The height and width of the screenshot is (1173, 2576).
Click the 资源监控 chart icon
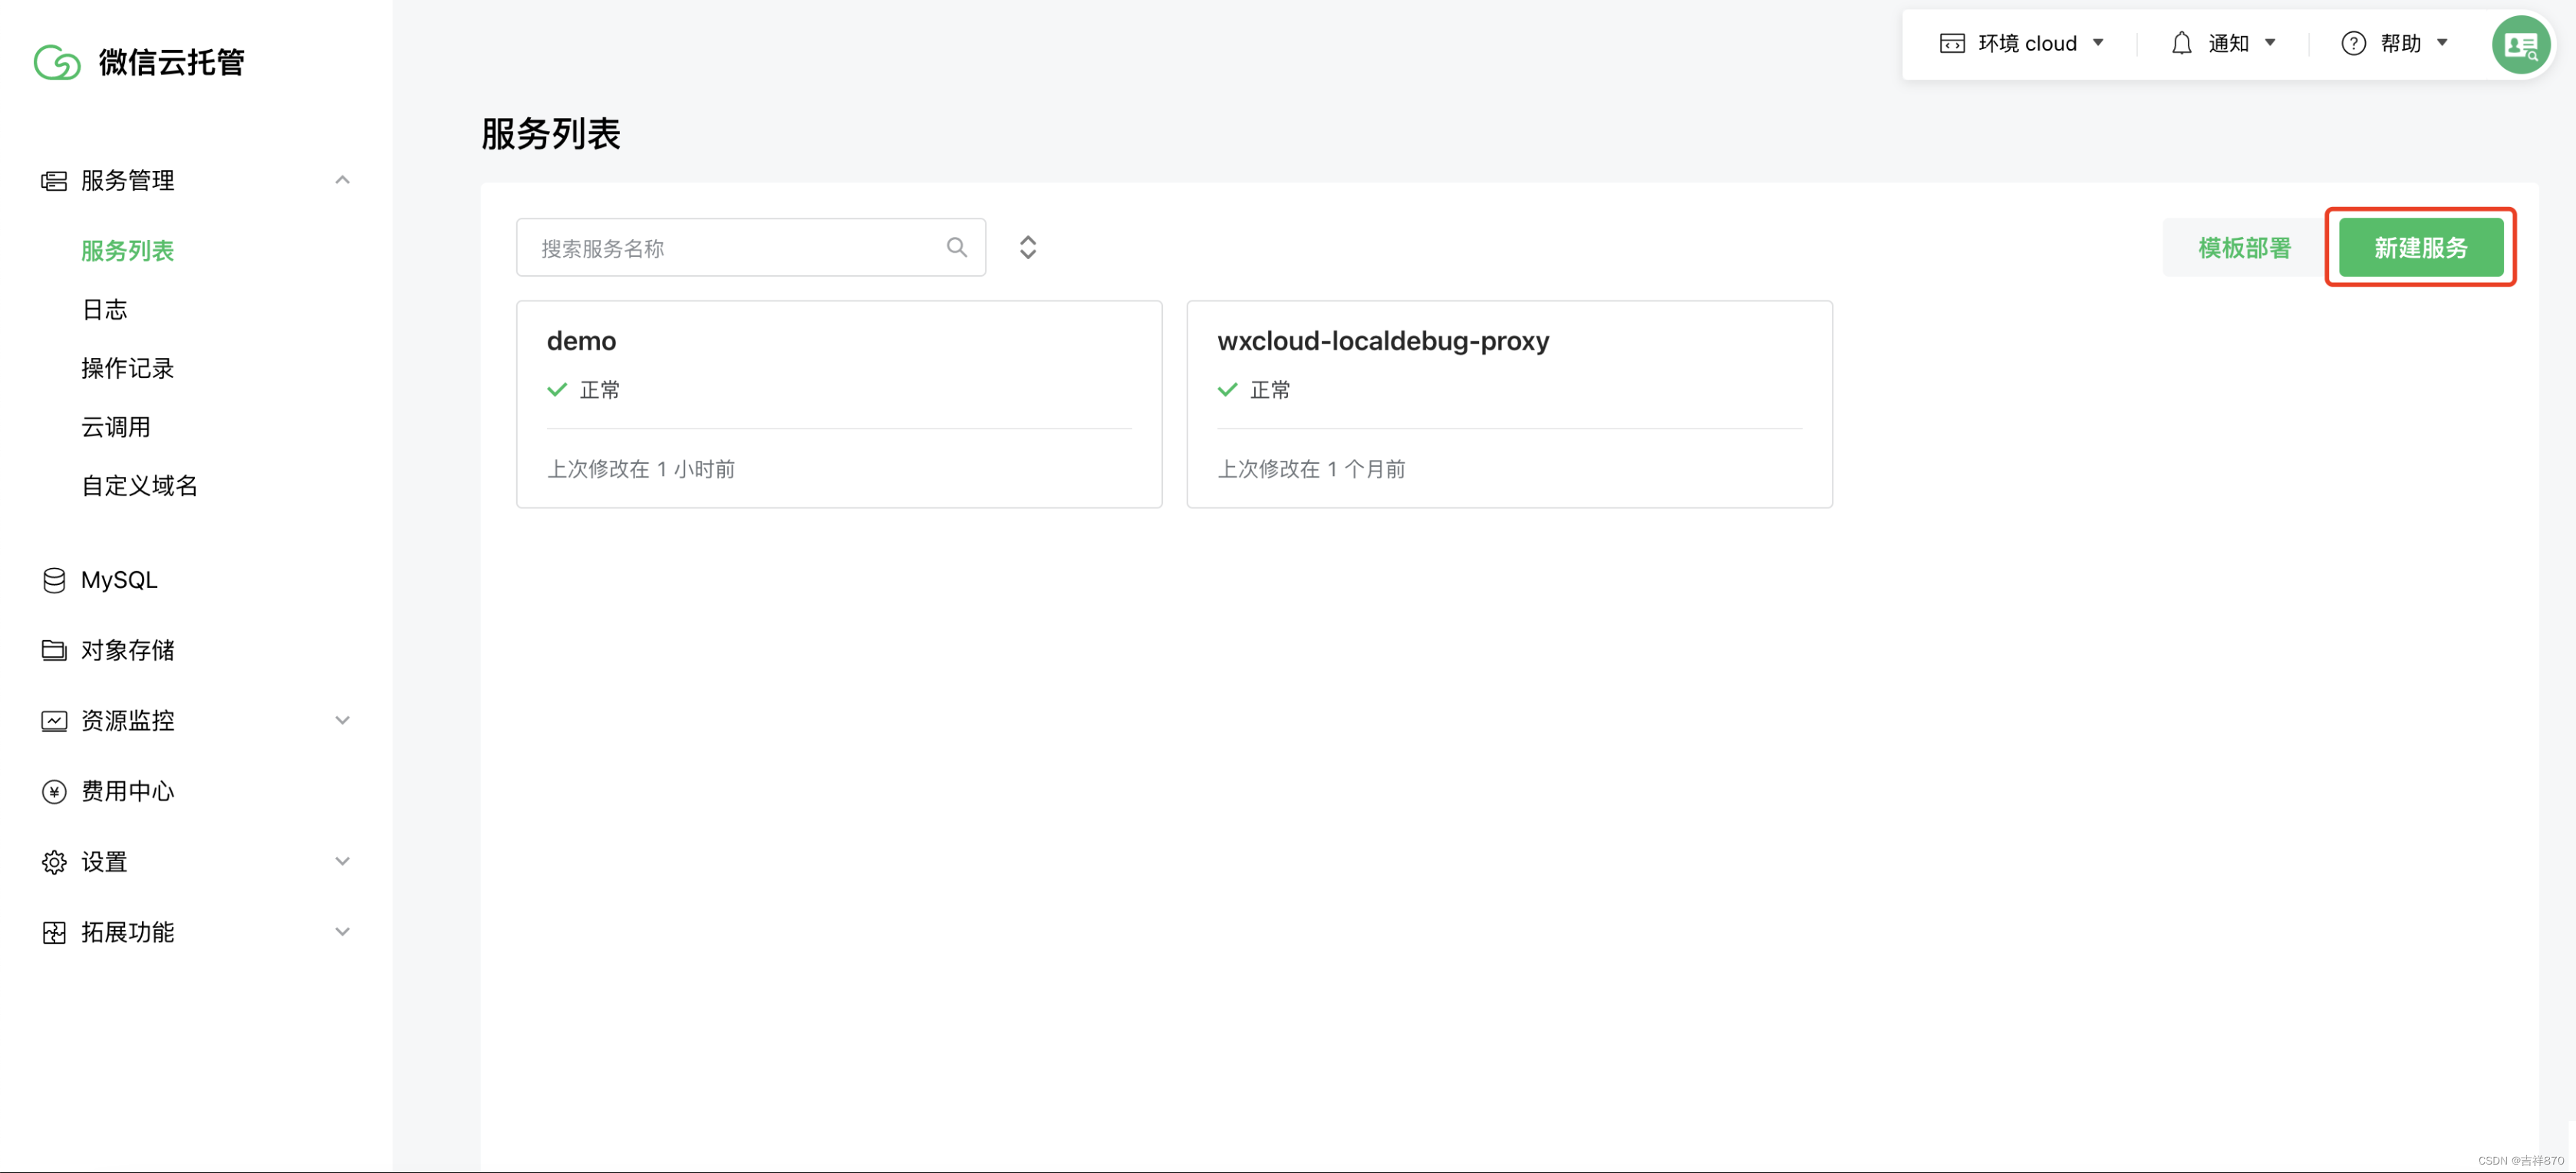(x=54, y=721)
